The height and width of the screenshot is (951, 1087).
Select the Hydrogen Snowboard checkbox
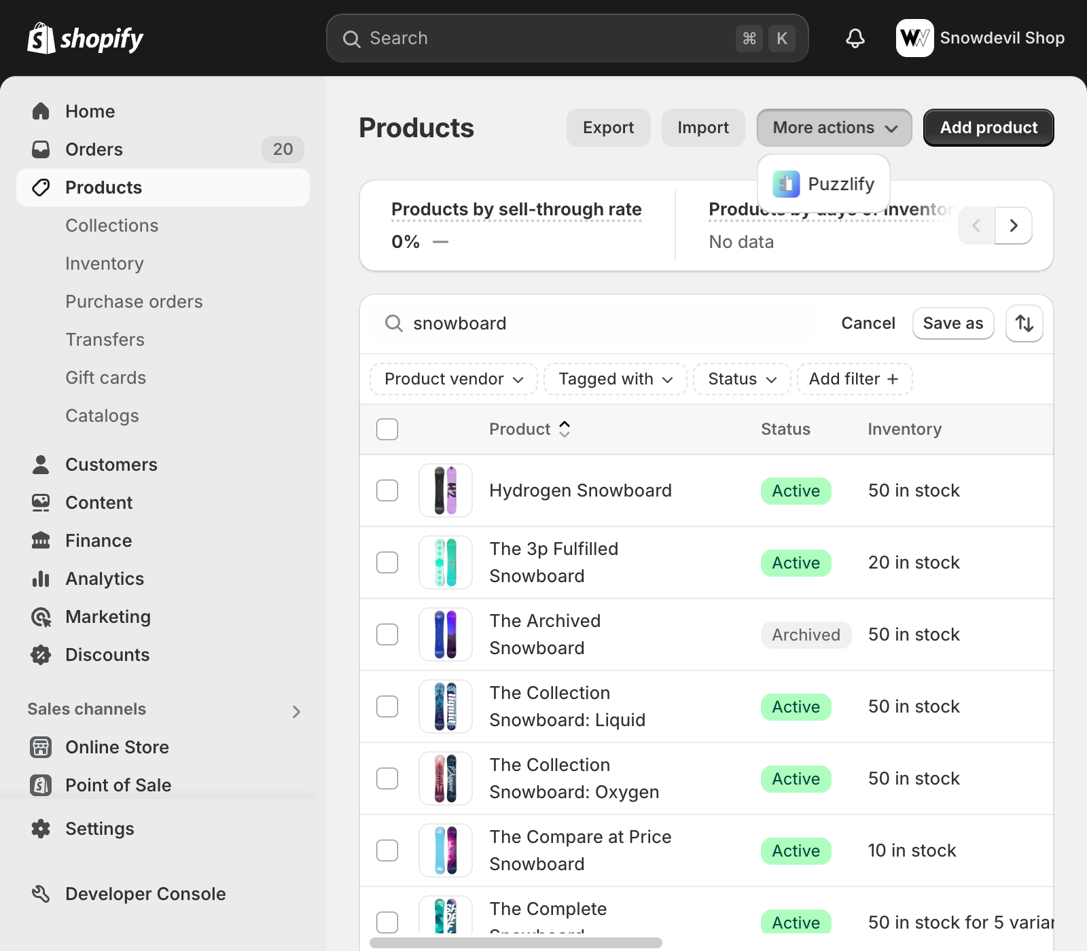pos(387,490)
